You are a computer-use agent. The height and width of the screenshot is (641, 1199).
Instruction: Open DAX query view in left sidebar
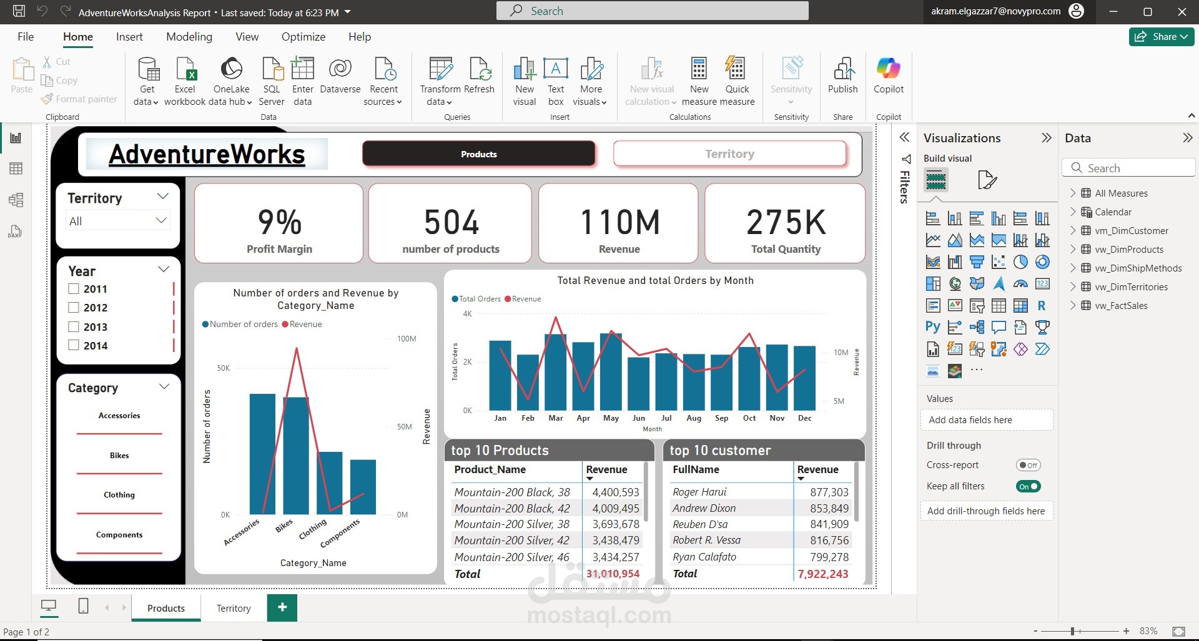point(16,232)
